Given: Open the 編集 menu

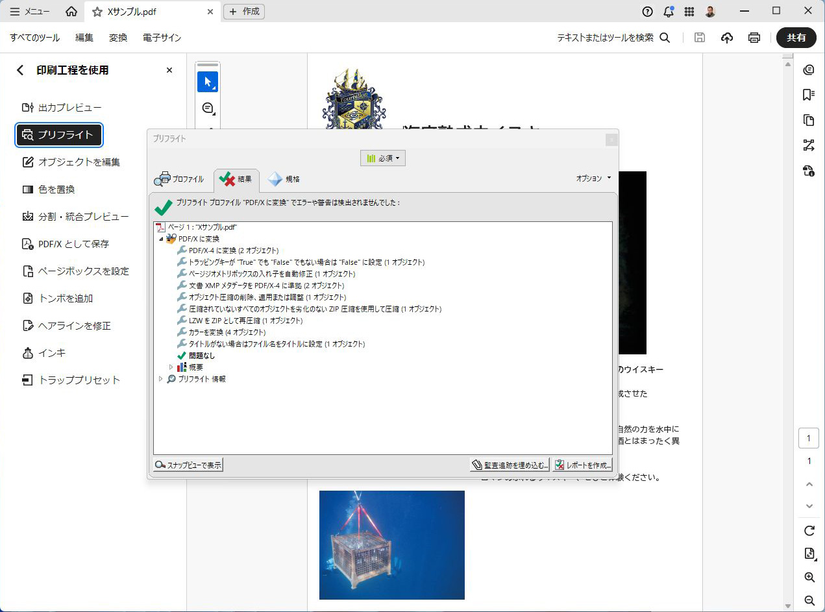Looking at the screenshot, I should click(84, 38).
